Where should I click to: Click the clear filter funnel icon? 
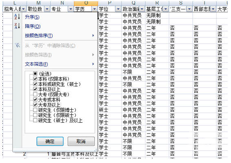17,45
